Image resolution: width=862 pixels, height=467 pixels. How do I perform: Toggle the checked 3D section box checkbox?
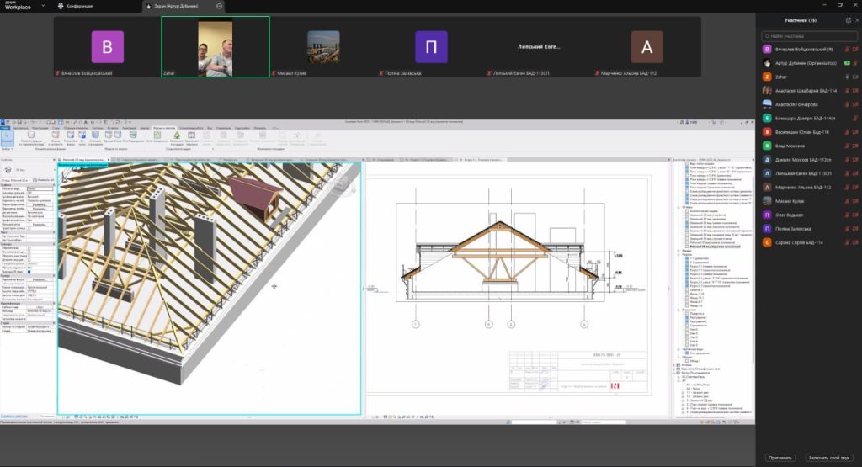pos(30,272)
